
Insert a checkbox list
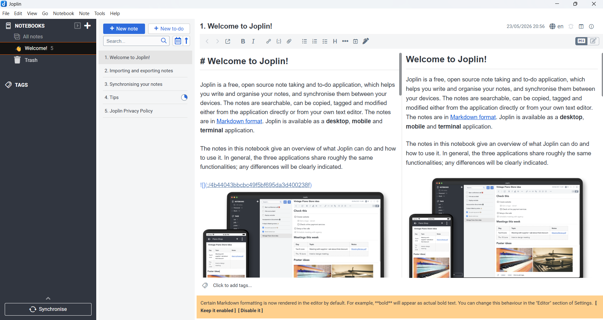[x=325, y=41]
